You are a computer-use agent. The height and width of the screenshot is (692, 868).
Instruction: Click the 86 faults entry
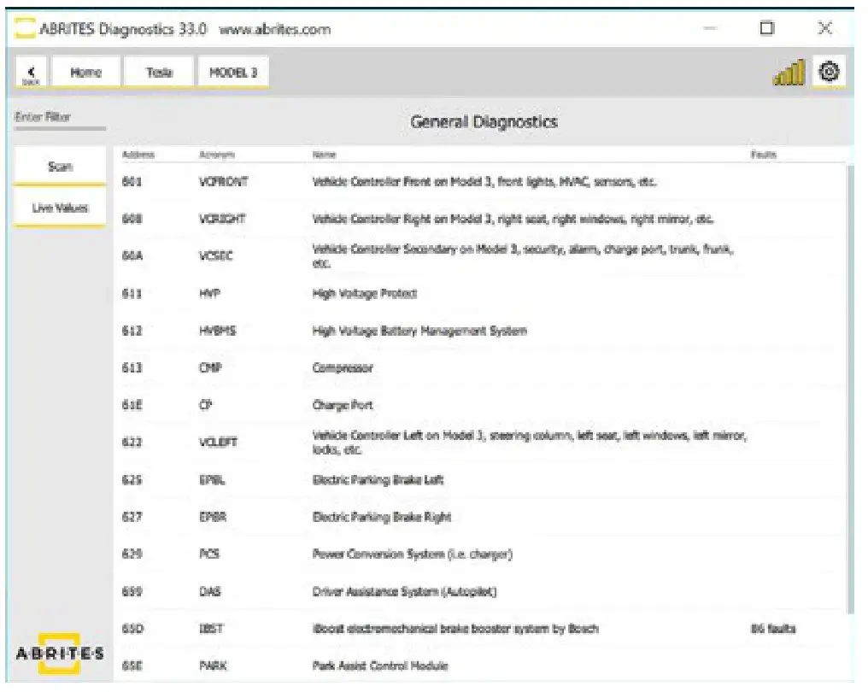tap(773, 628)
